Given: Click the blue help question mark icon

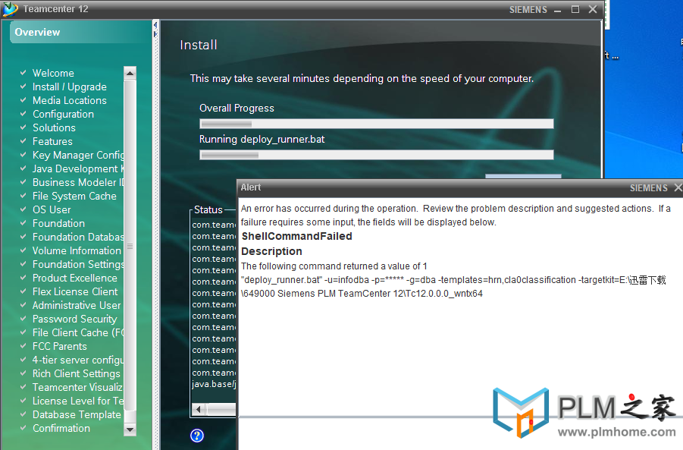Looking at the screenshot, I should (x=197, y=435).
